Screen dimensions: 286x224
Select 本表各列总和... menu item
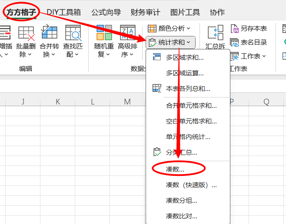point(188,89)
